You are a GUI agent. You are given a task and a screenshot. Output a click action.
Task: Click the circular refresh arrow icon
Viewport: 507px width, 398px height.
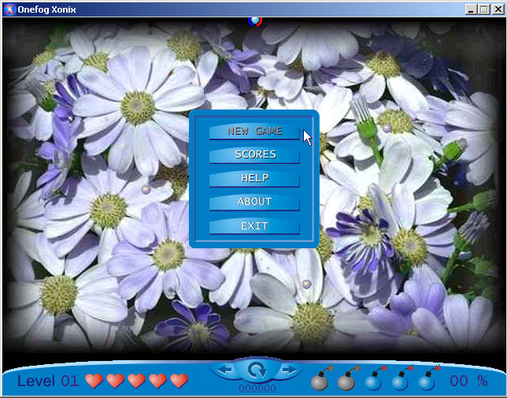tap(257, 370)
